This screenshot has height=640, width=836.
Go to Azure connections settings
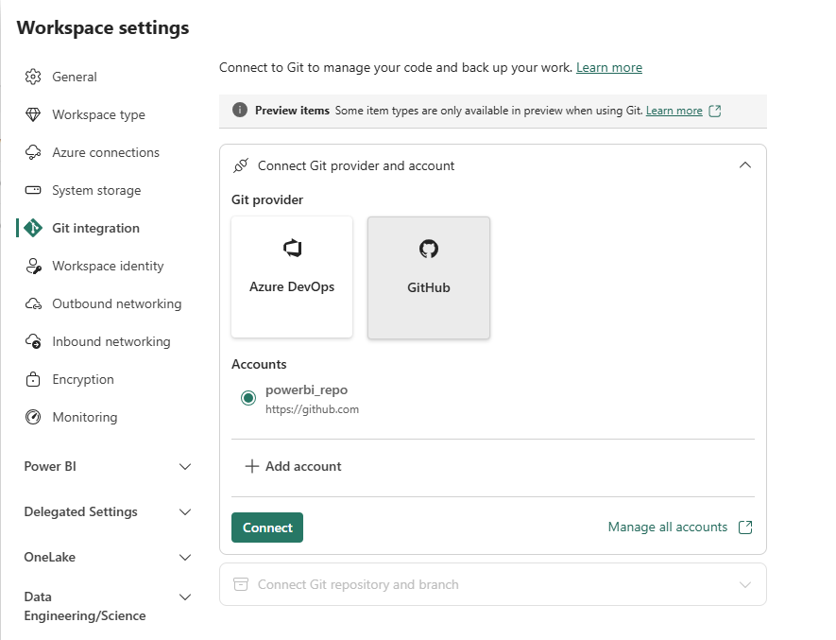point(106,152)
